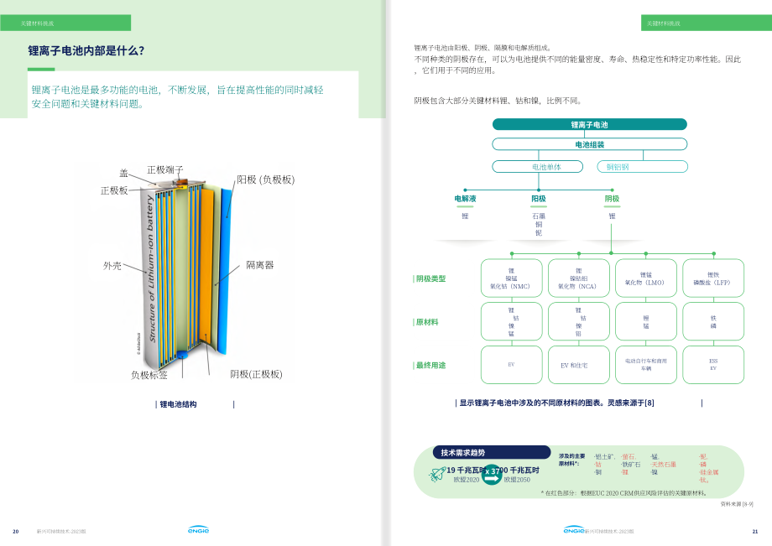Click the teal 锂离子电池 diagram header
Viewport: 772px width, 546px height.
pos(589,124)
